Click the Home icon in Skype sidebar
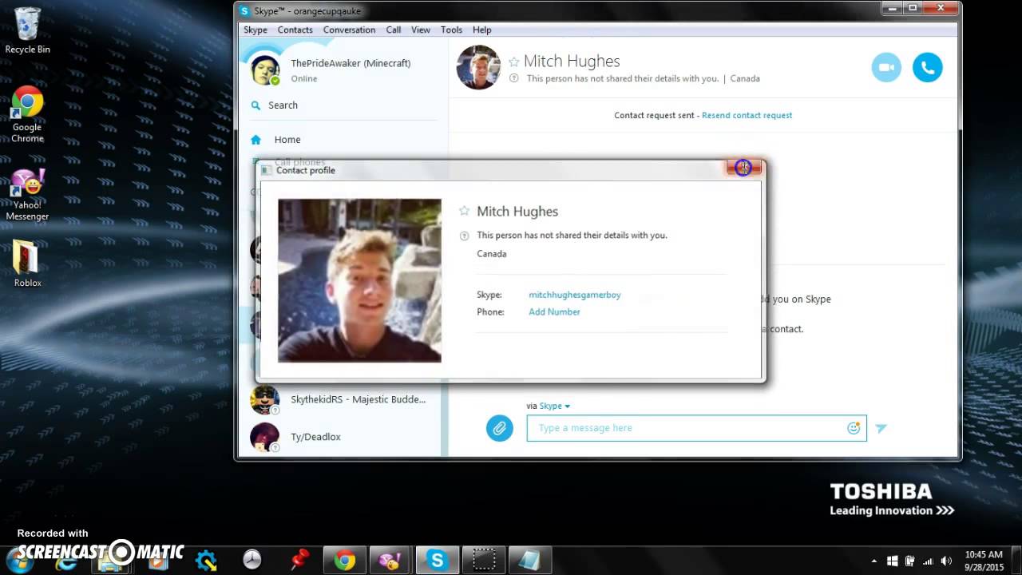This screenshot has width=1022, height=575. 255,140
